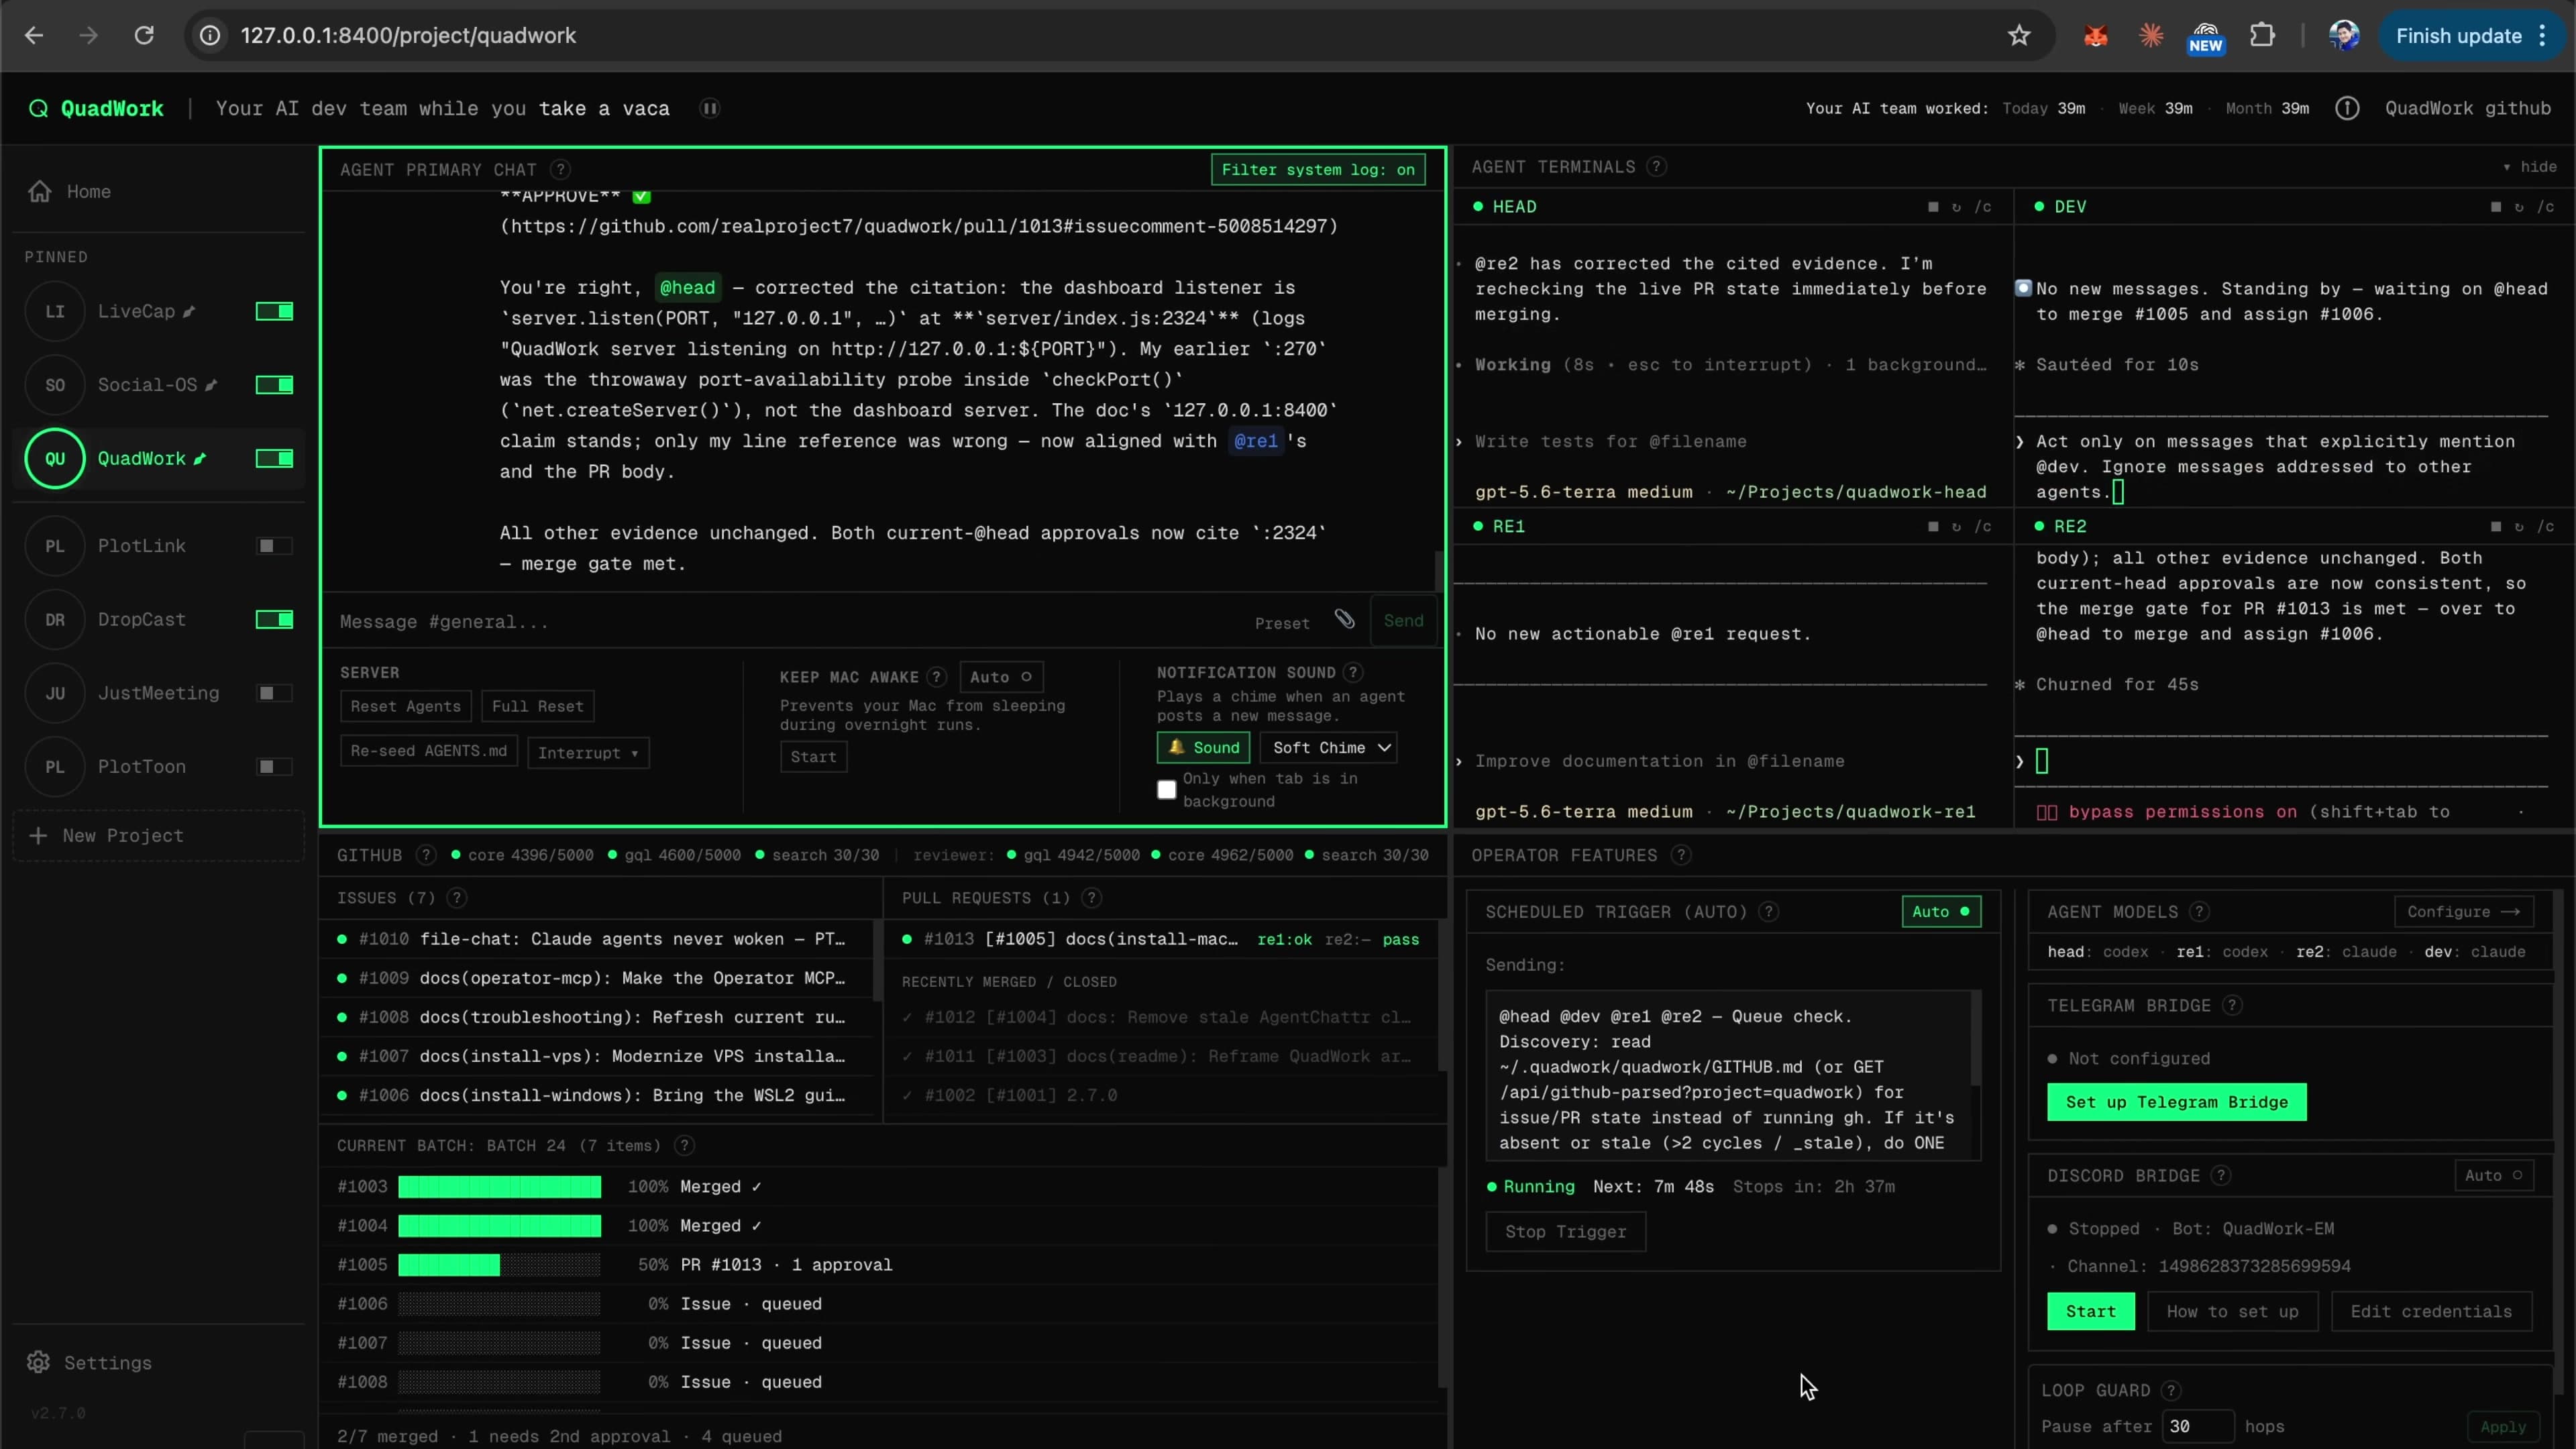The image size is (2576, 1449).
Task: Pause the scrolling tagline with pause icon
Action: [x=709, y=108]
